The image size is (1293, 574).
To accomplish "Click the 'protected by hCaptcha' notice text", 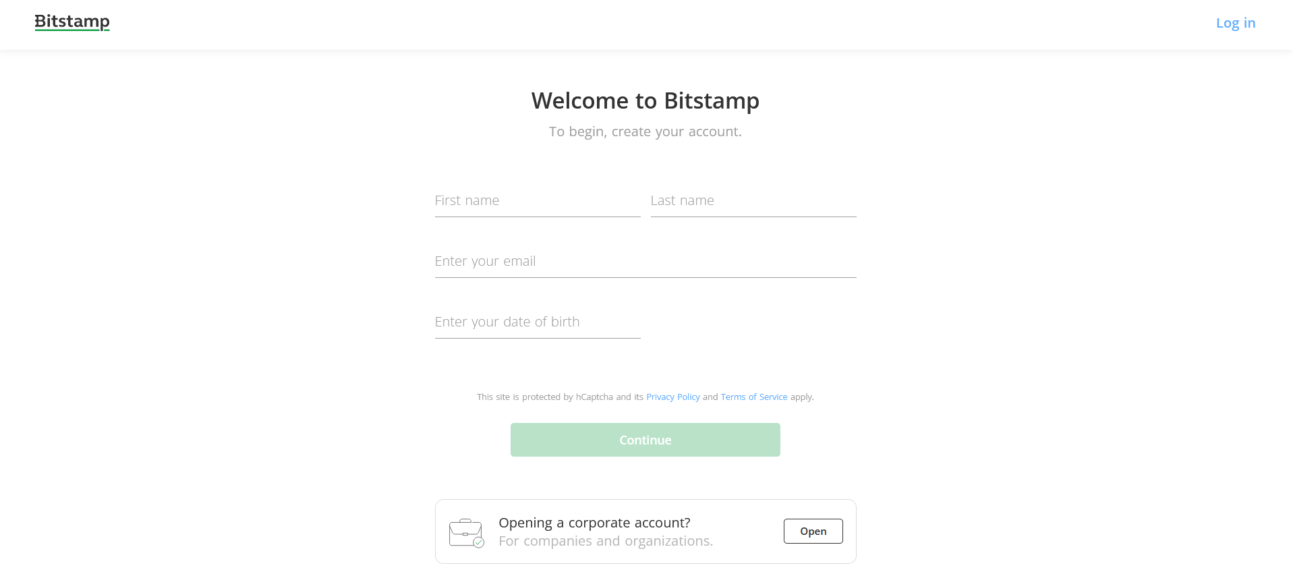I will (x=560, y=397).
